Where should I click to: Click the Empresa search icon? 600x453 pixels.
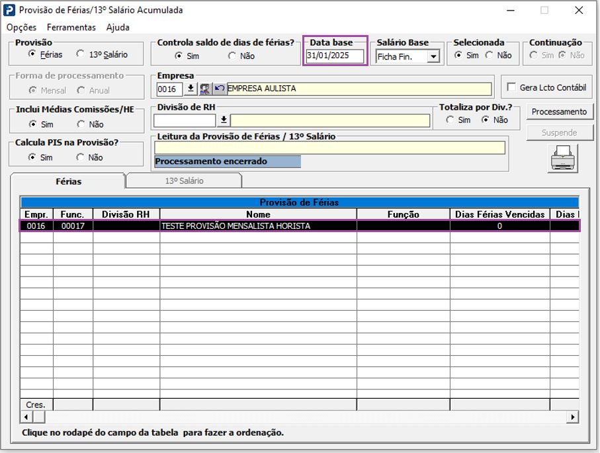click(205, 89)
